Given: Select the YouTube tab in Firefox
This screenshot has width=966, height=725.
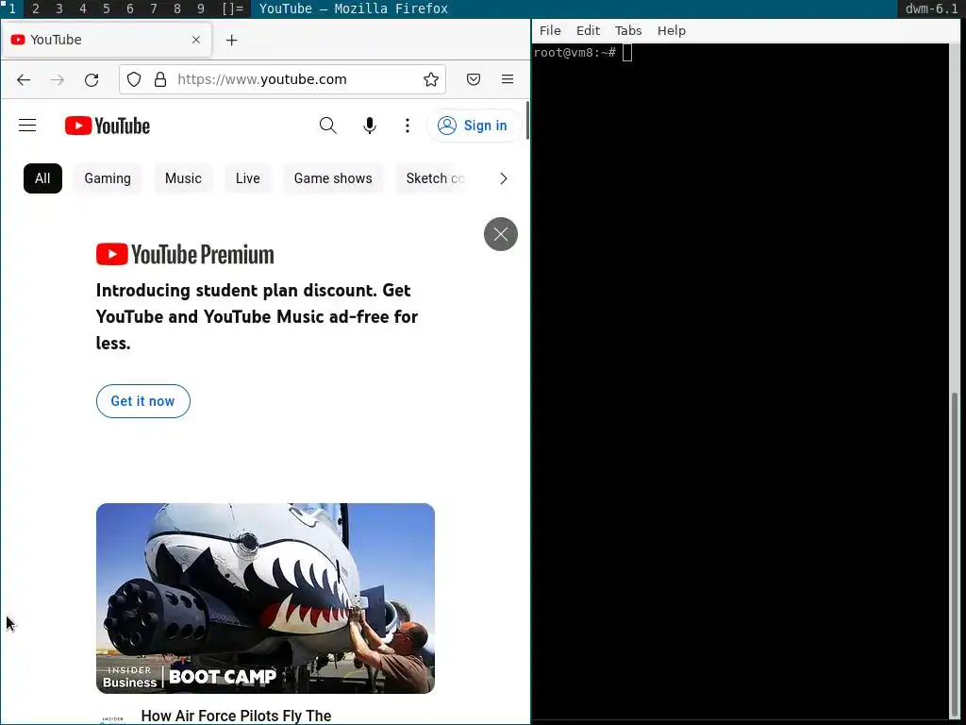Looking at the screenshot, I should (x=107, y=40).
